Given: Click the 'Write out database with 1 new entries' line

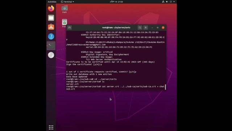Looking at the screenshot, I should (x=89, y=74).
